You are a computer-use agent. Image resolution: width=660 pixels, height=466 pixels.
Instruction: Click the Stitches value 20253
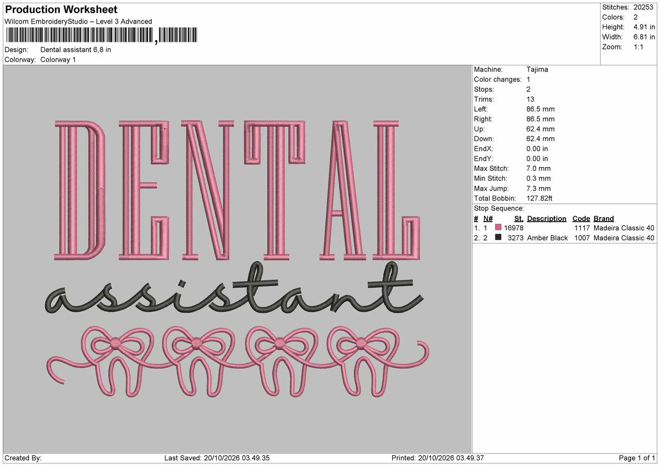(x=644, y=7)
